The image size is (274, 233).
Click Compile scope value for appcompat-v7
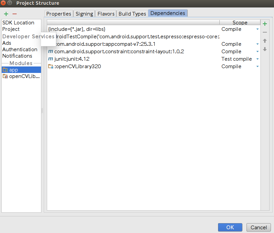(231, 44)
